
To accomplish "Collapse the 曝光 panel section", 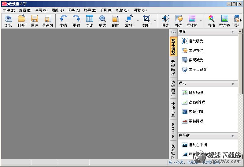I will point(233,32).
